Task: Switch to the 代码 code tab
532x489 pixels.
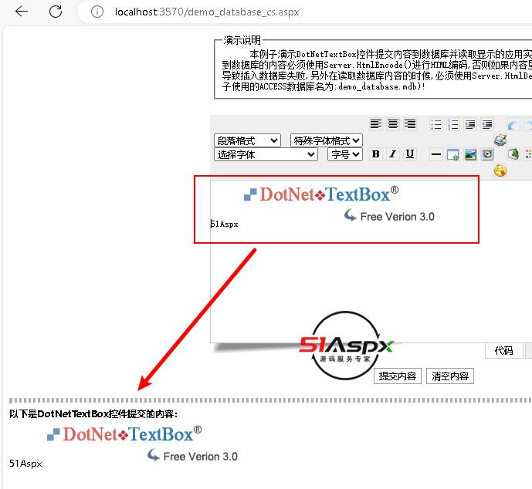Action: [x=504, y=350]
